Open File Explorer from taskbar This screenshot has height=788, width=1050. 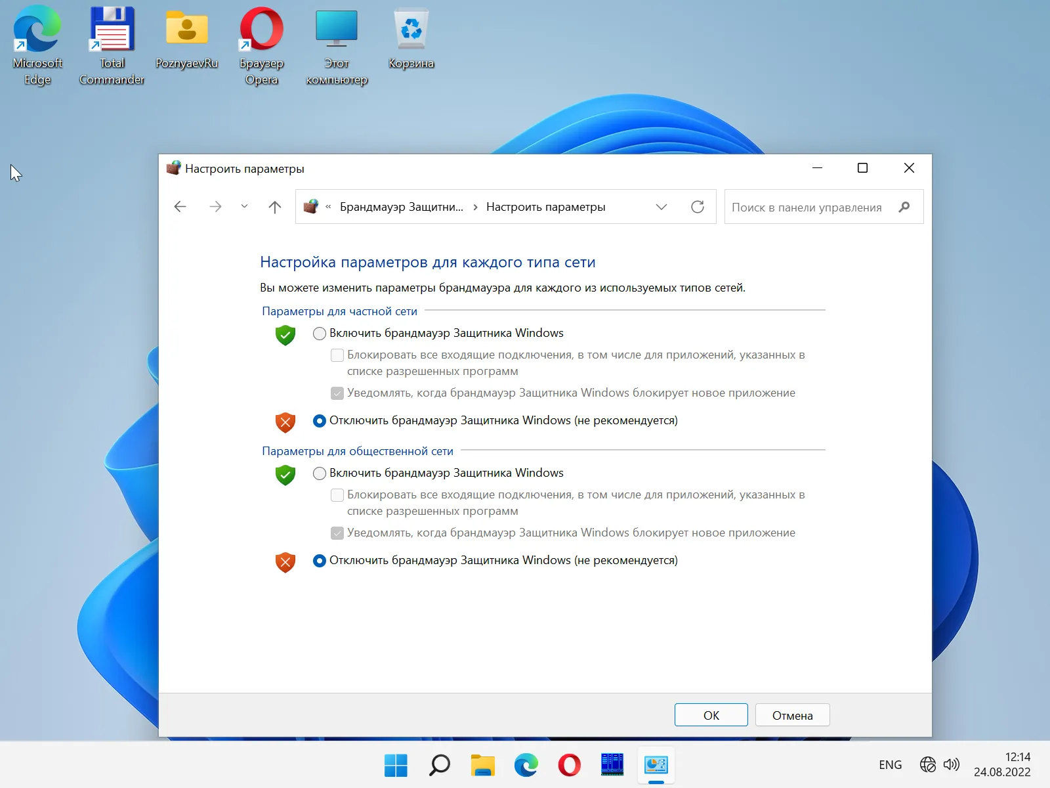coord(482,765)
